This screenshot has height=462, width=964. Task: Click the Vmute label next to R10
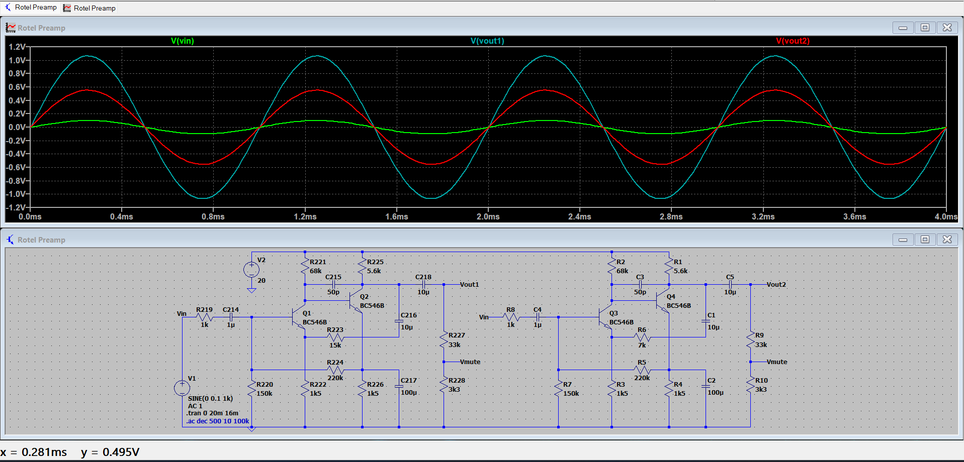click(x=777, y=362)
